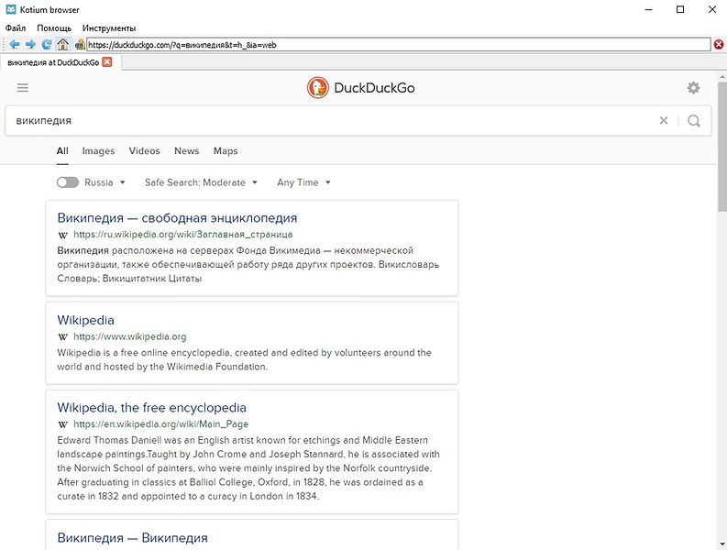Maximize the Kotium browser window

point(680,9)
